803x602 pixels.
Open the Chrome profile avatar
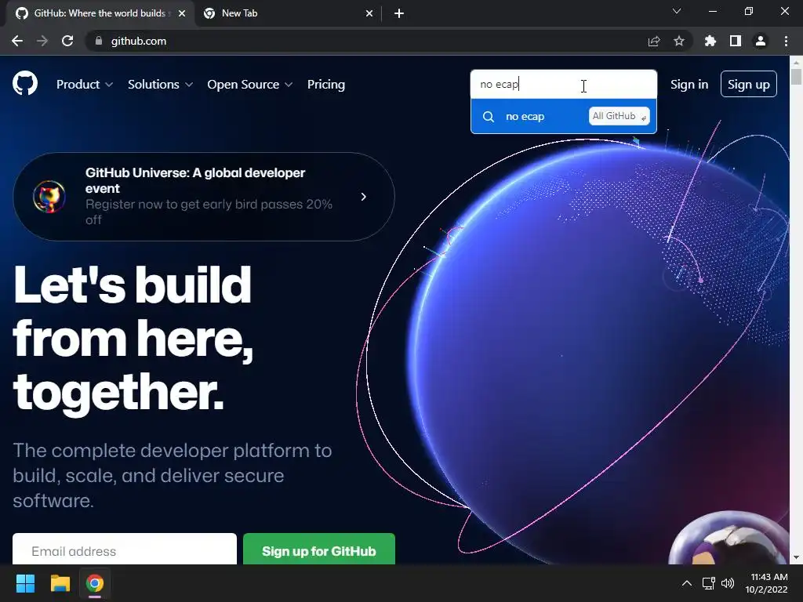pyautogui.click(x=761, y=41)
